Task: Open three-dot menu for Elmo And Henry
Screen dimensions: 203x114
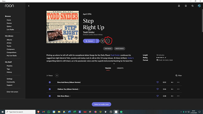Action: point(178,82)
